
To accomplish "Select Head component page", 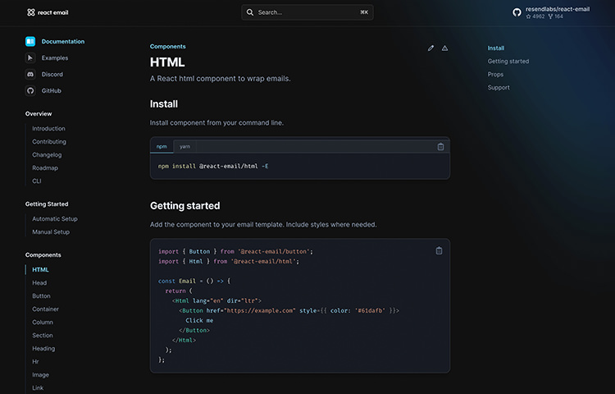I will 39,283.
